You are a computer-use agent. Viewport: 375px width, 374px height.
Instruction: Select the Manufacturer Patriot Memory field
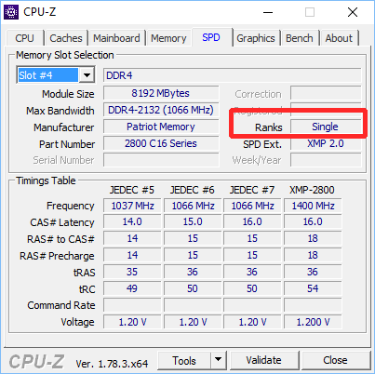click(161, 127)
